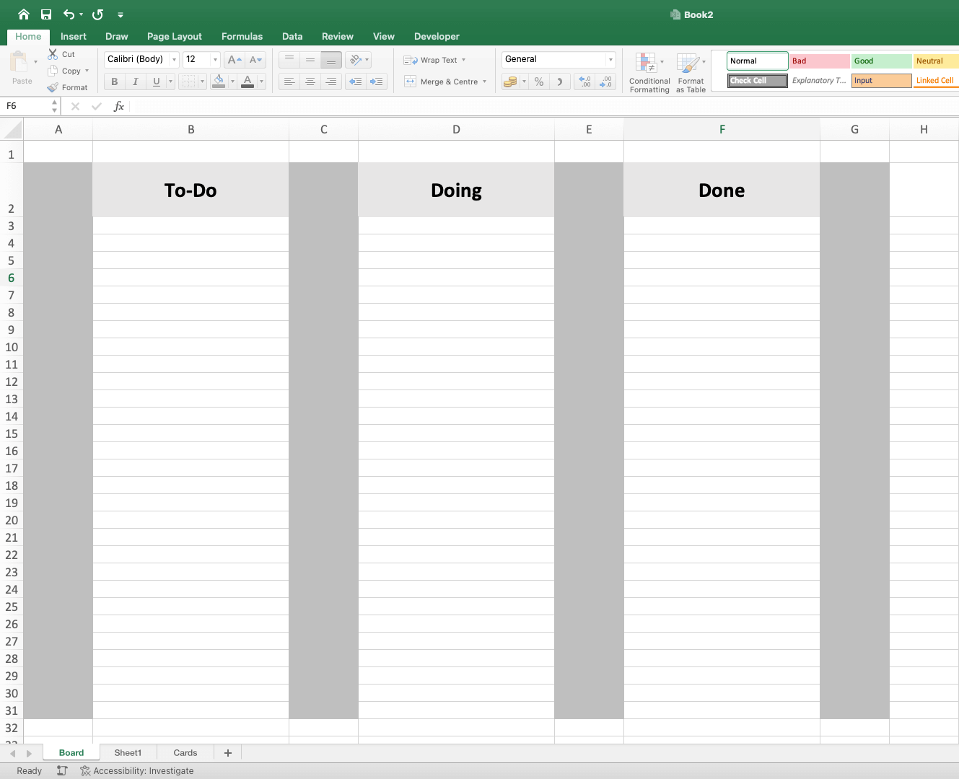Viewport: 959px width, 779px height.
Task: Click the Centre align text icon
Action: (x=310, y=82)
